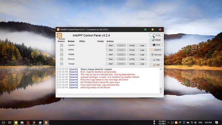Toggle MySQL service install checkbox
222x125 pixels.
(x=61, y=50)
